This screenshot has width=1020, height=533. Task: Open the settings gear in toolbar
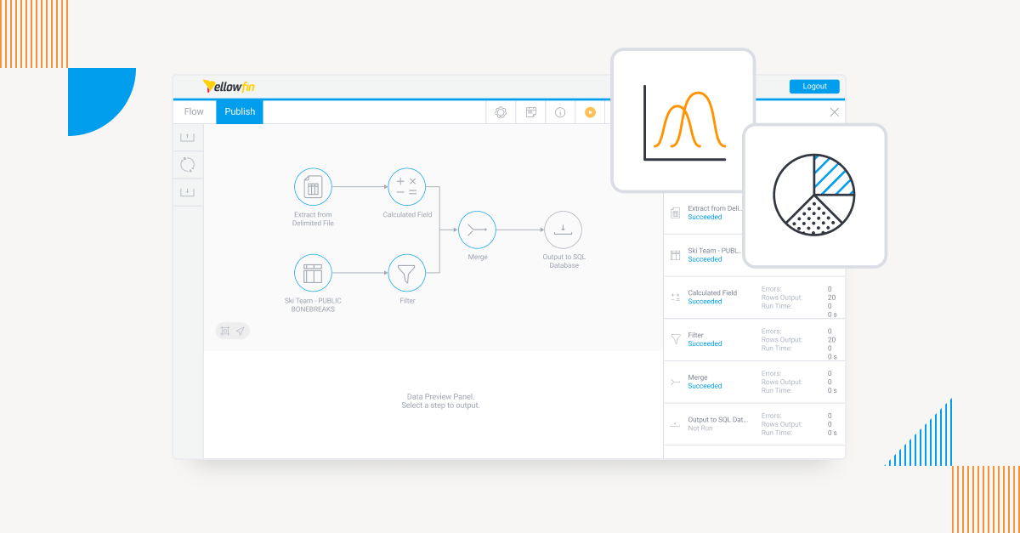501,112
